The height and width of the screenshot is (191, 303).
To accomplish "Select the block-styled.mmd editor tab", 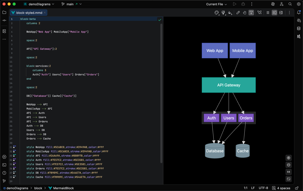I will coord(28,12).
